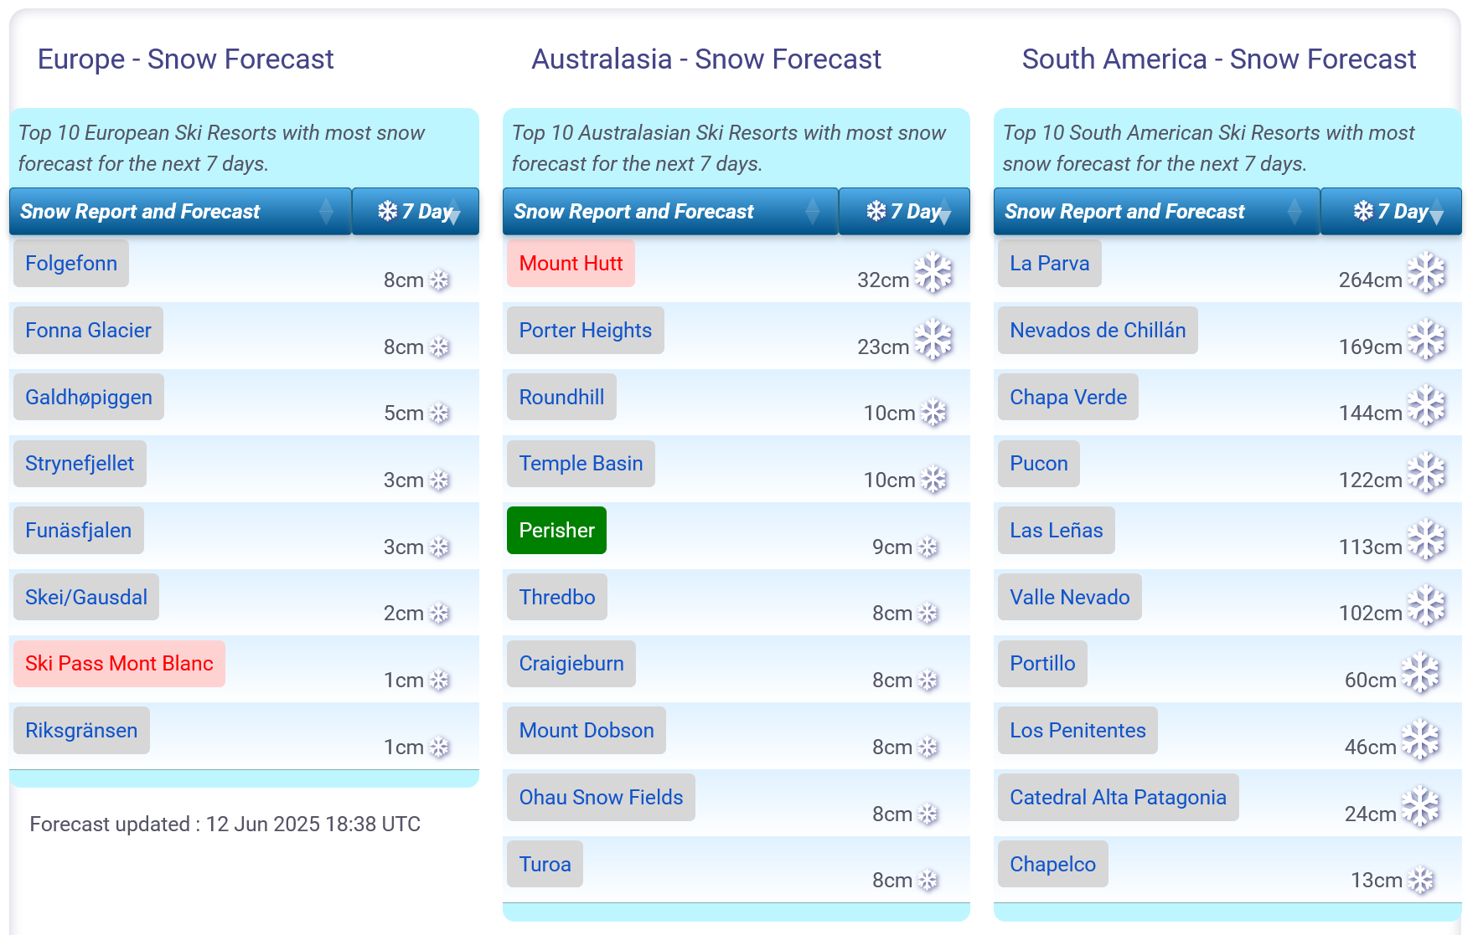Screen dimensions: 1478x935
Task: Go to the Nevados de Chillán page
Action: [1098, 330]
